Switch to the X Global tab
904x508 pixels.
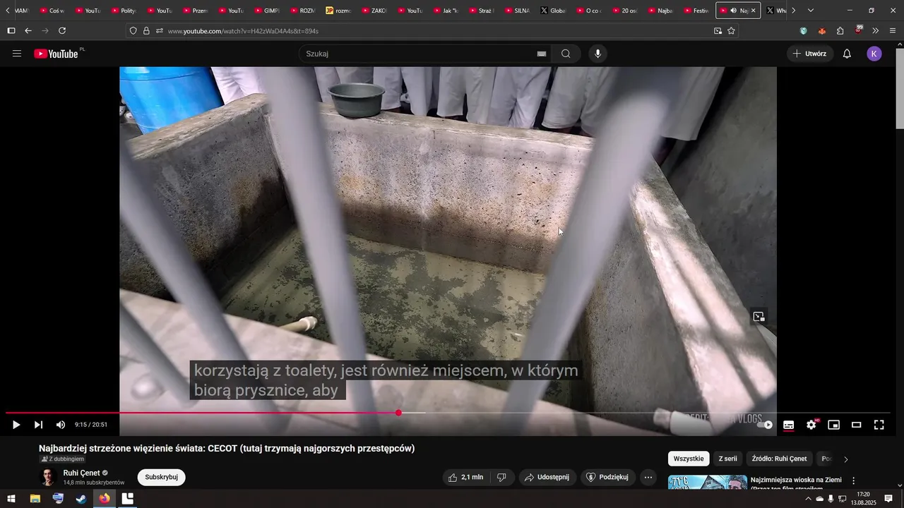[x=554, y=11]
